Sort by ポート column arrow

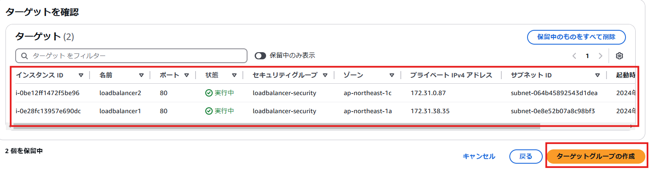click(x=187, y=75)
